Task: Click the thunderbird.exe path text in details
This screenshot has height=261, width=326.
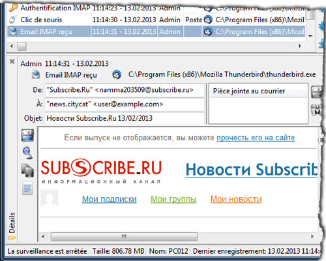Action: [x=222, y=74]
